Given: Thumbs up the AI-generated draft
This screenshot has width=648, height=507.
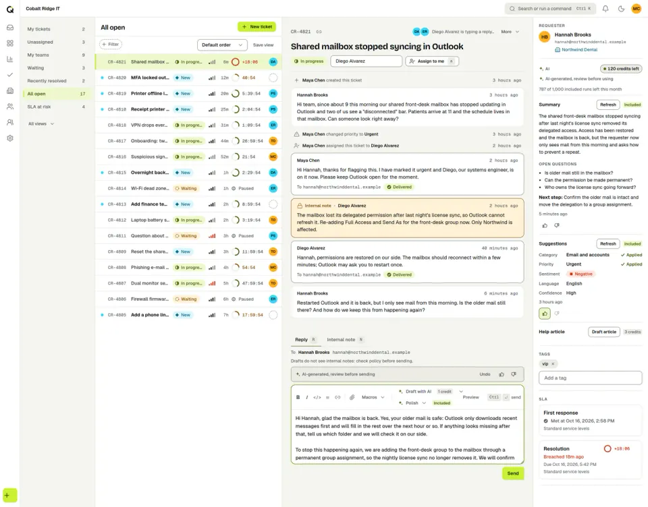Looking at the screenshot, I should 502,374.
